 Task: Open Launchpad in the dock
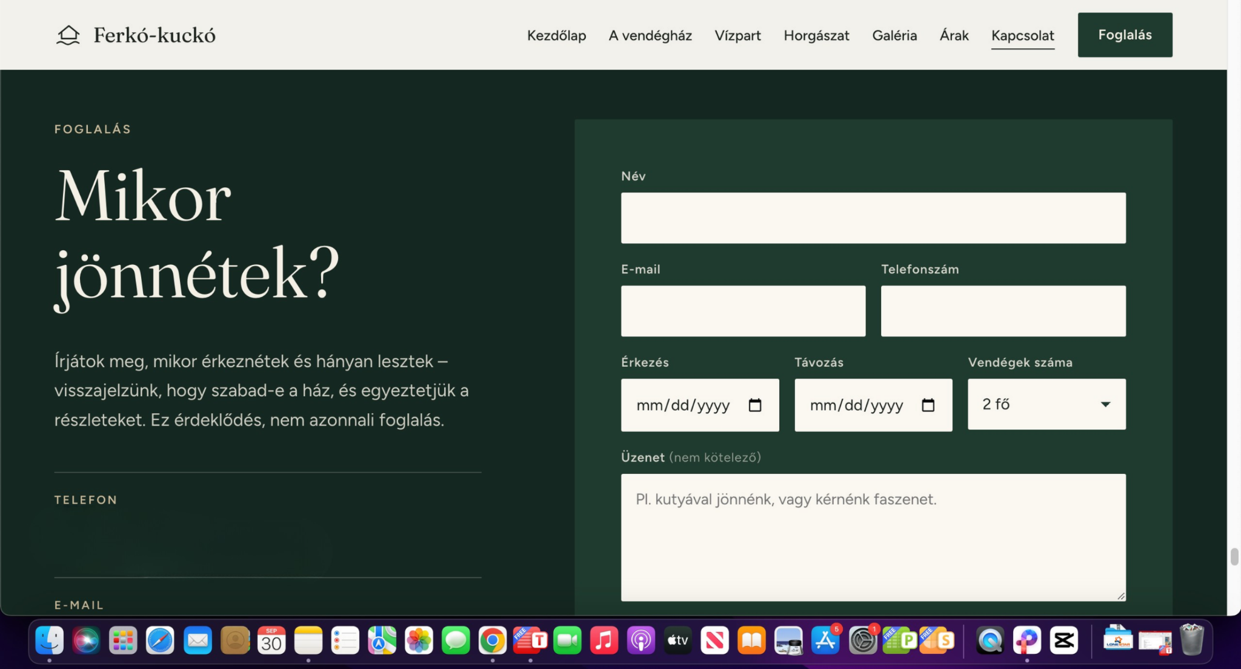(123, 640)
